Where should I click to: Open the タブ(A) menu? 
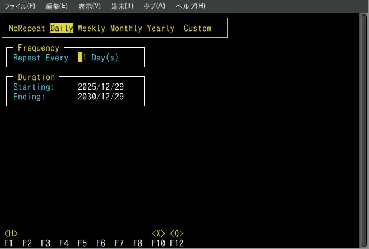[154, 6]
